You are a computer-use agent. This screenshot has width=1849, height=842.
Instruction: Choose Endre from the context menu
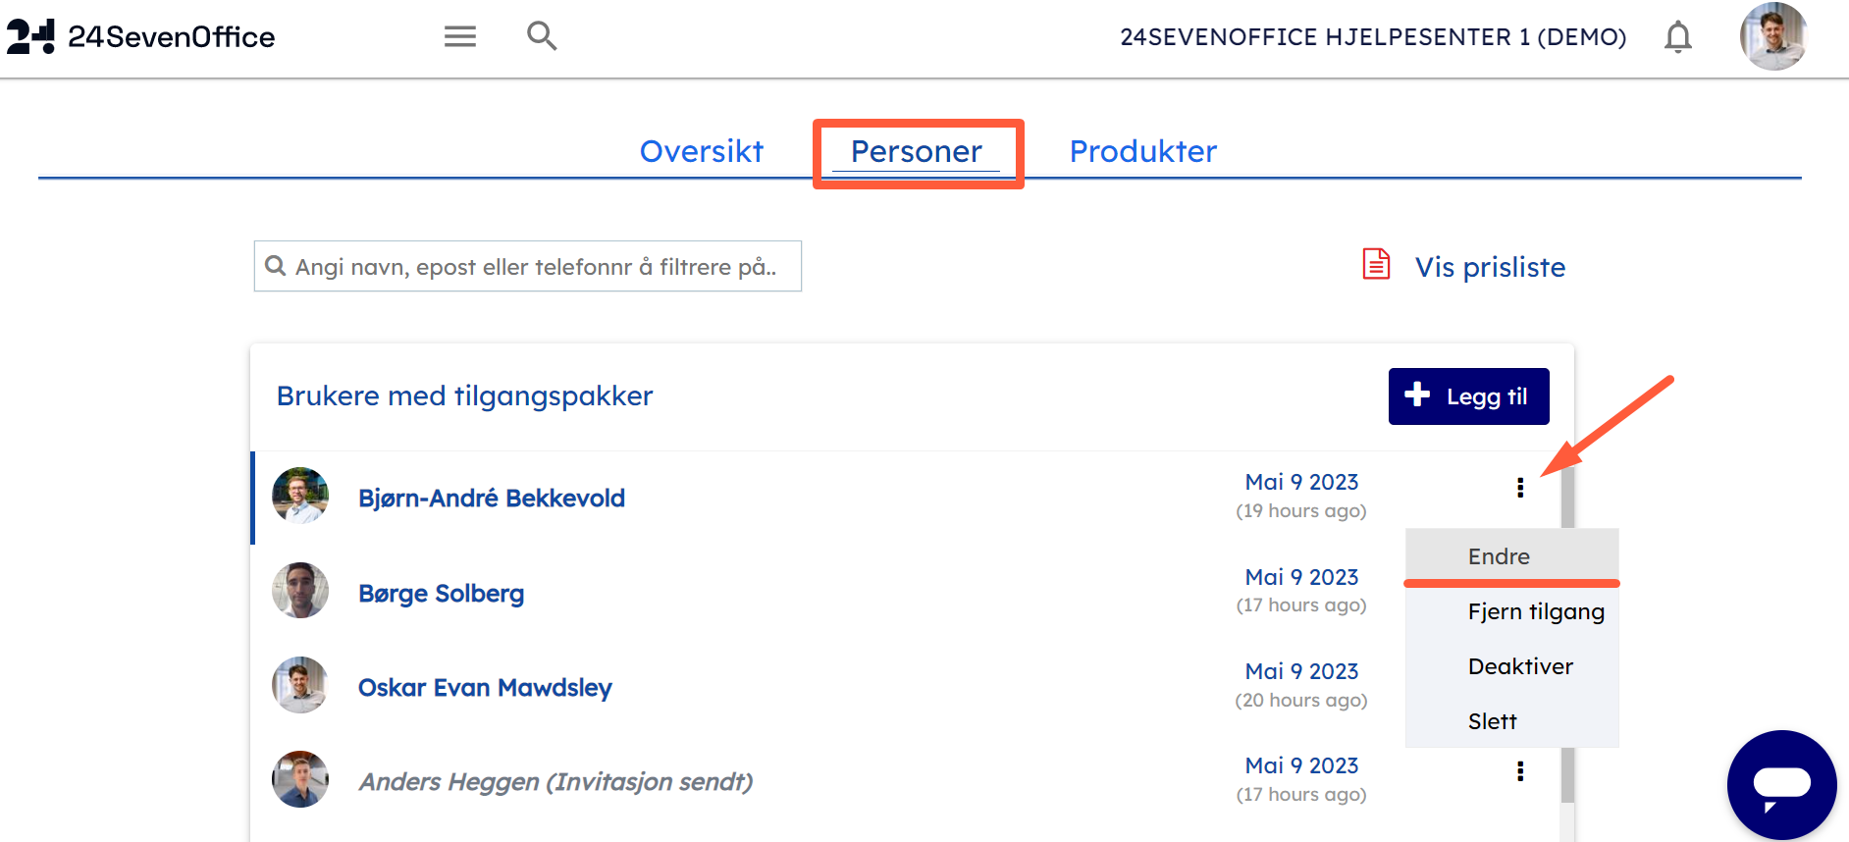click(x=1499, y=556)
